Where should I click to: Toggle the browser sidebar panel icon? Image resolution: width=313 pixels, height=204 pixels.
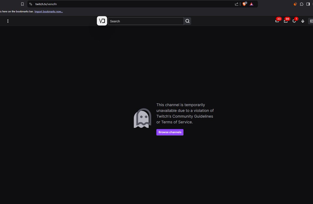click(x=308, y=4)
